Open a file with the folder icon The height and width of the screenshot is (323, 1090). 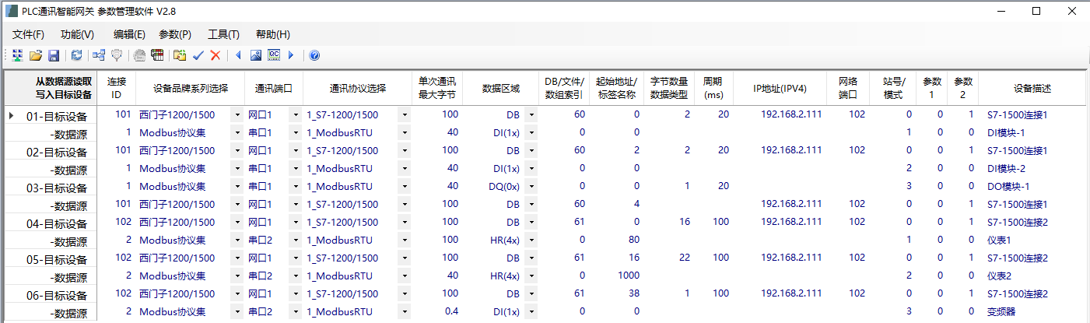(36, 55)
